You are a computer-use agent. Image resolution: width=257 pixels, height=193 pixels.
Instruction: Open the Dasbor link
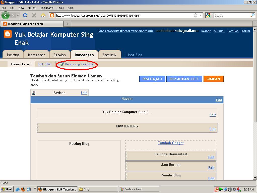point(206,31)
